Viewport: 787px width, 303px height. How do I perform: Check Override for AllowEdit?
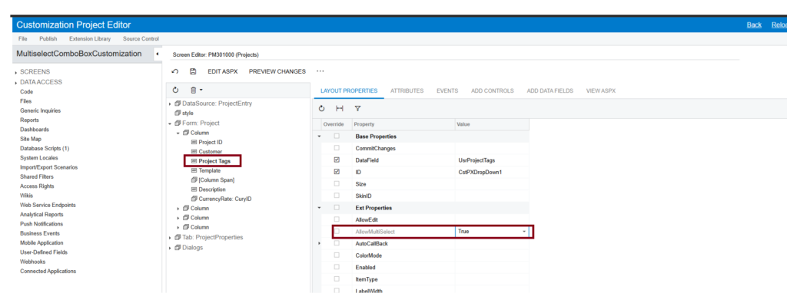pyautogui.click(x=337, y=219)
